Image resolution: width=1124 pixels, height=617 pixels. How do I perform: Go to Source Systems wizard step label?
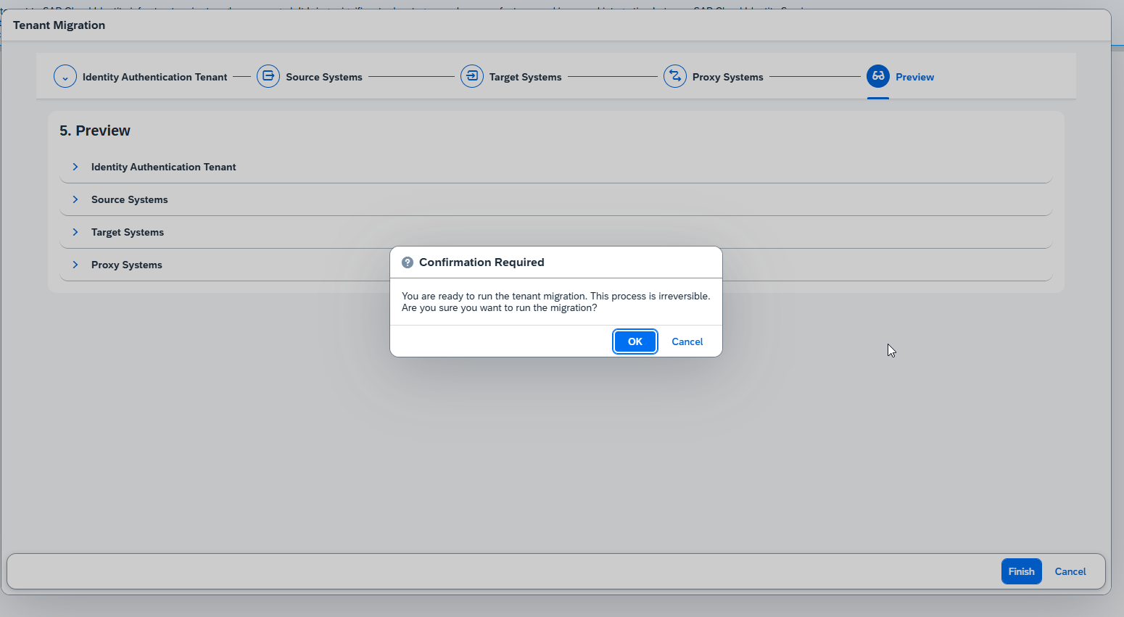point(324,77)
